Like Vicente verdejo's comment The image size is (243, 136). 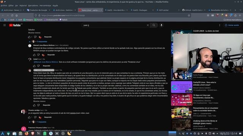(29, 117)
